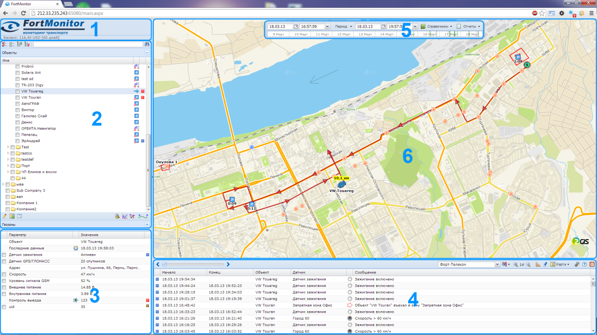Click the bell notifications icon below objects list
This screenshot has height=335, width=597.
coord(117,216)
